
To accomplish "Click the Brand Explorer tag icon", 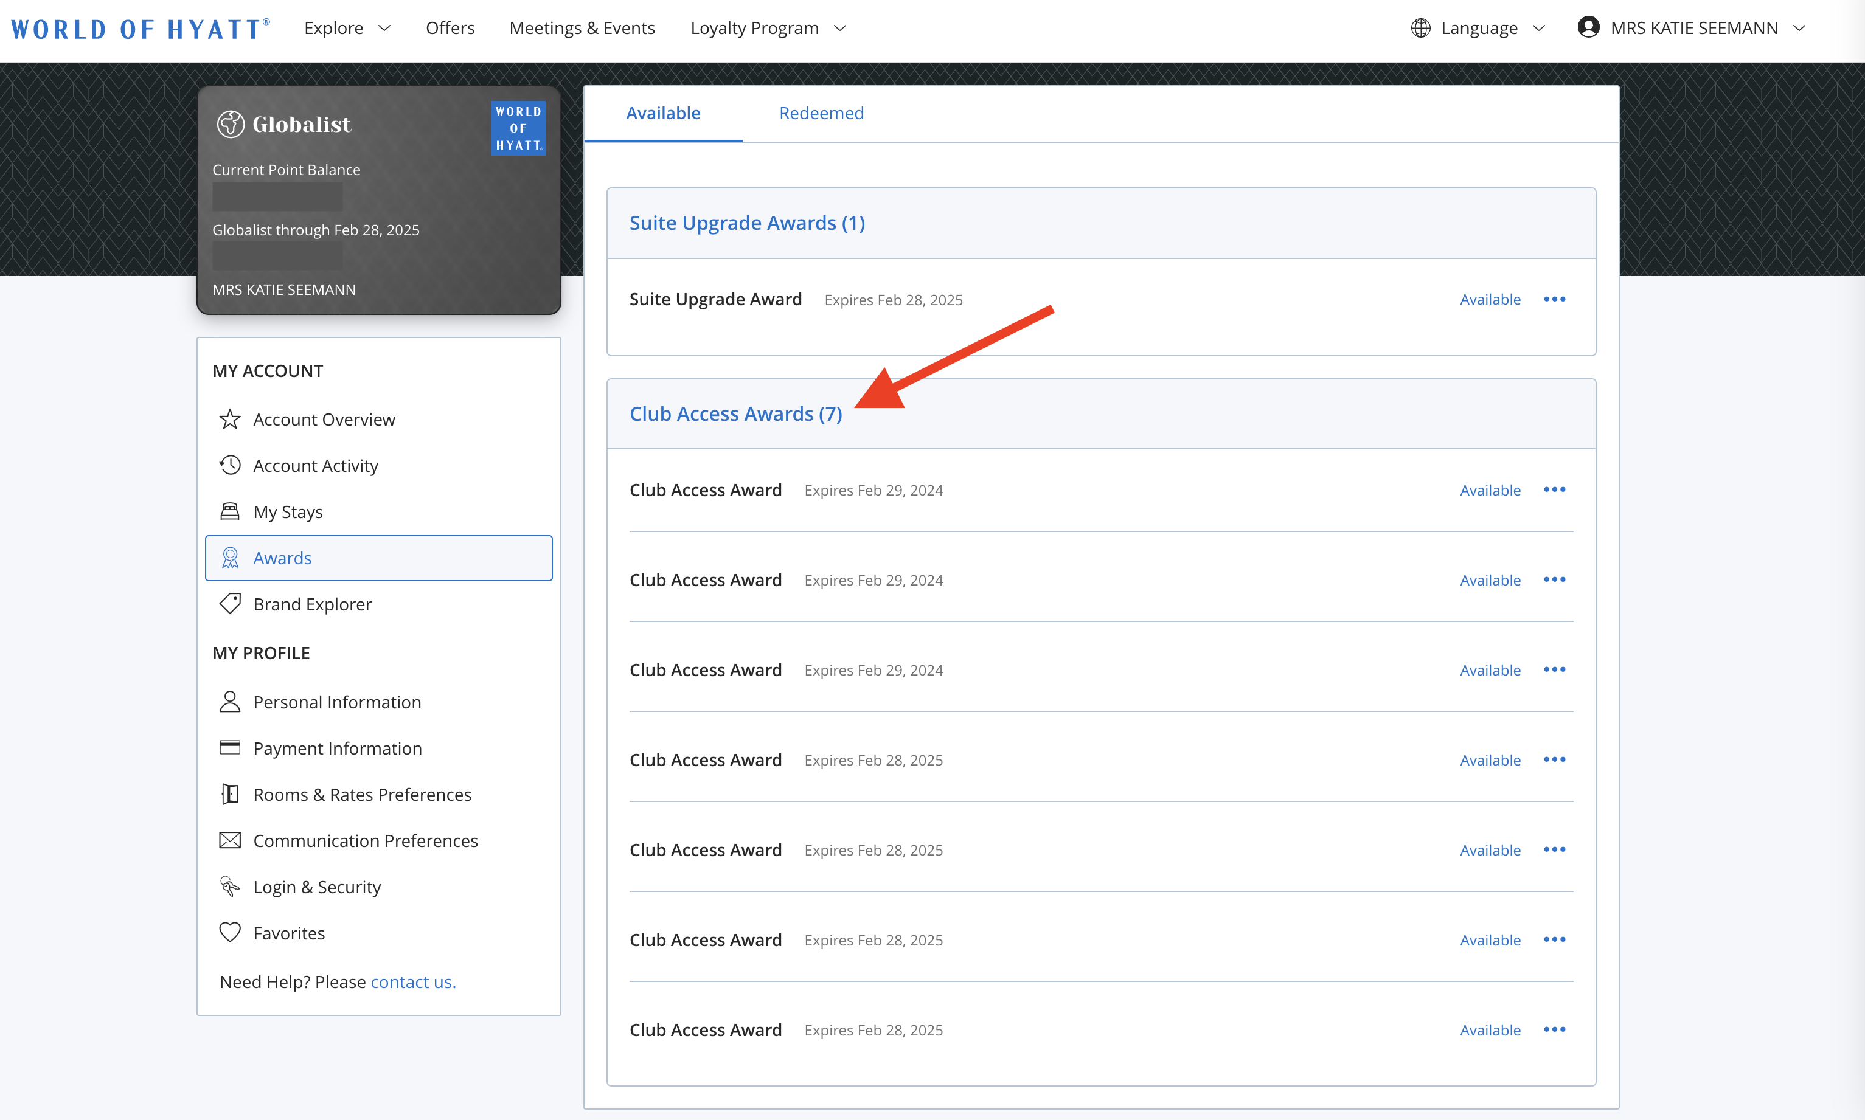I will click(x=229, y=604).
